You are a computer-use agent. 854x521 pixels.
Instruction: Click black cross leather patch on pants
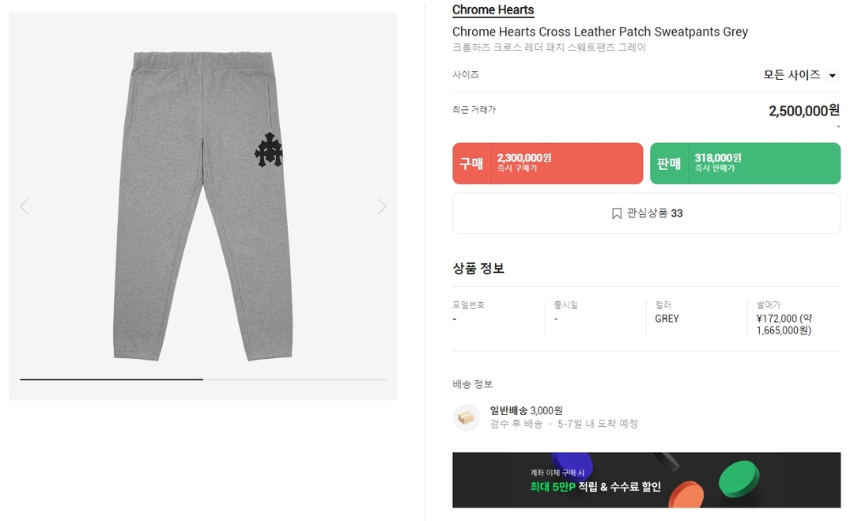click(269, 151)
